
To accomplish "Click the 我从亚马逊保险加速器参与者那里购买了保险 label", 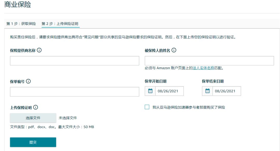I will [188, 107].
